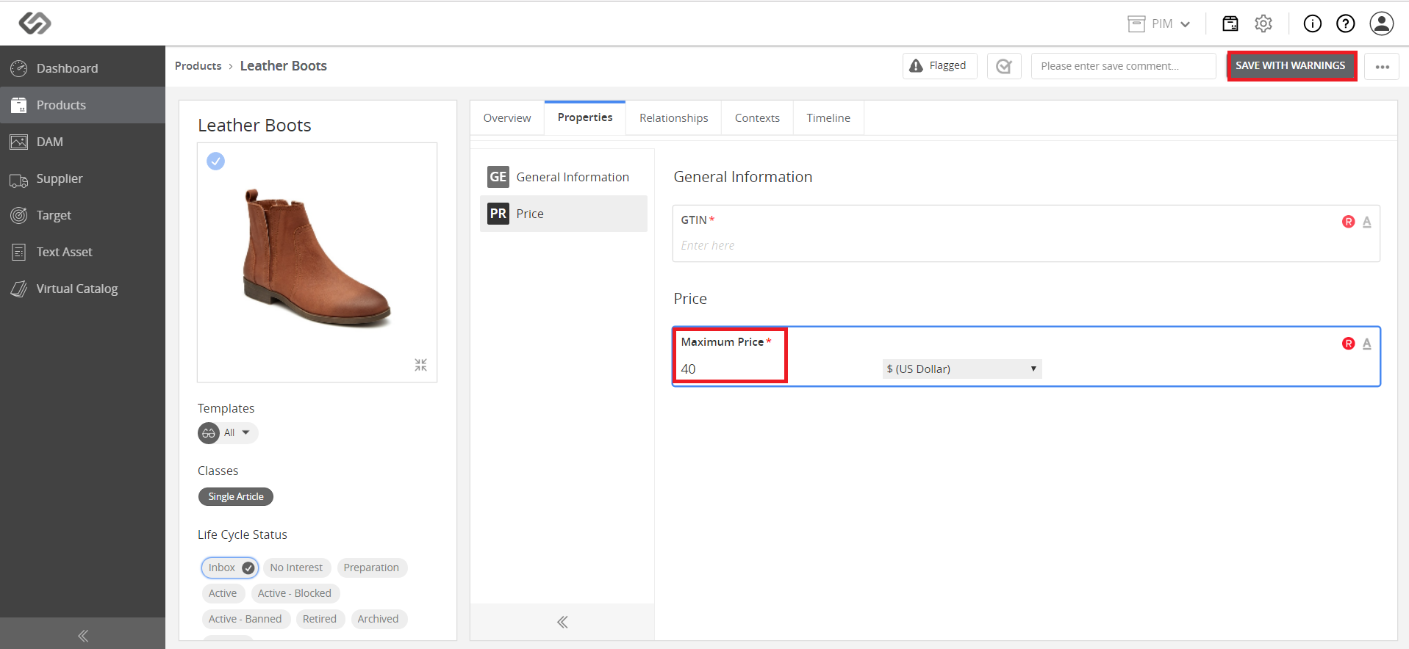Select the Inbox life cycle status

229,568
